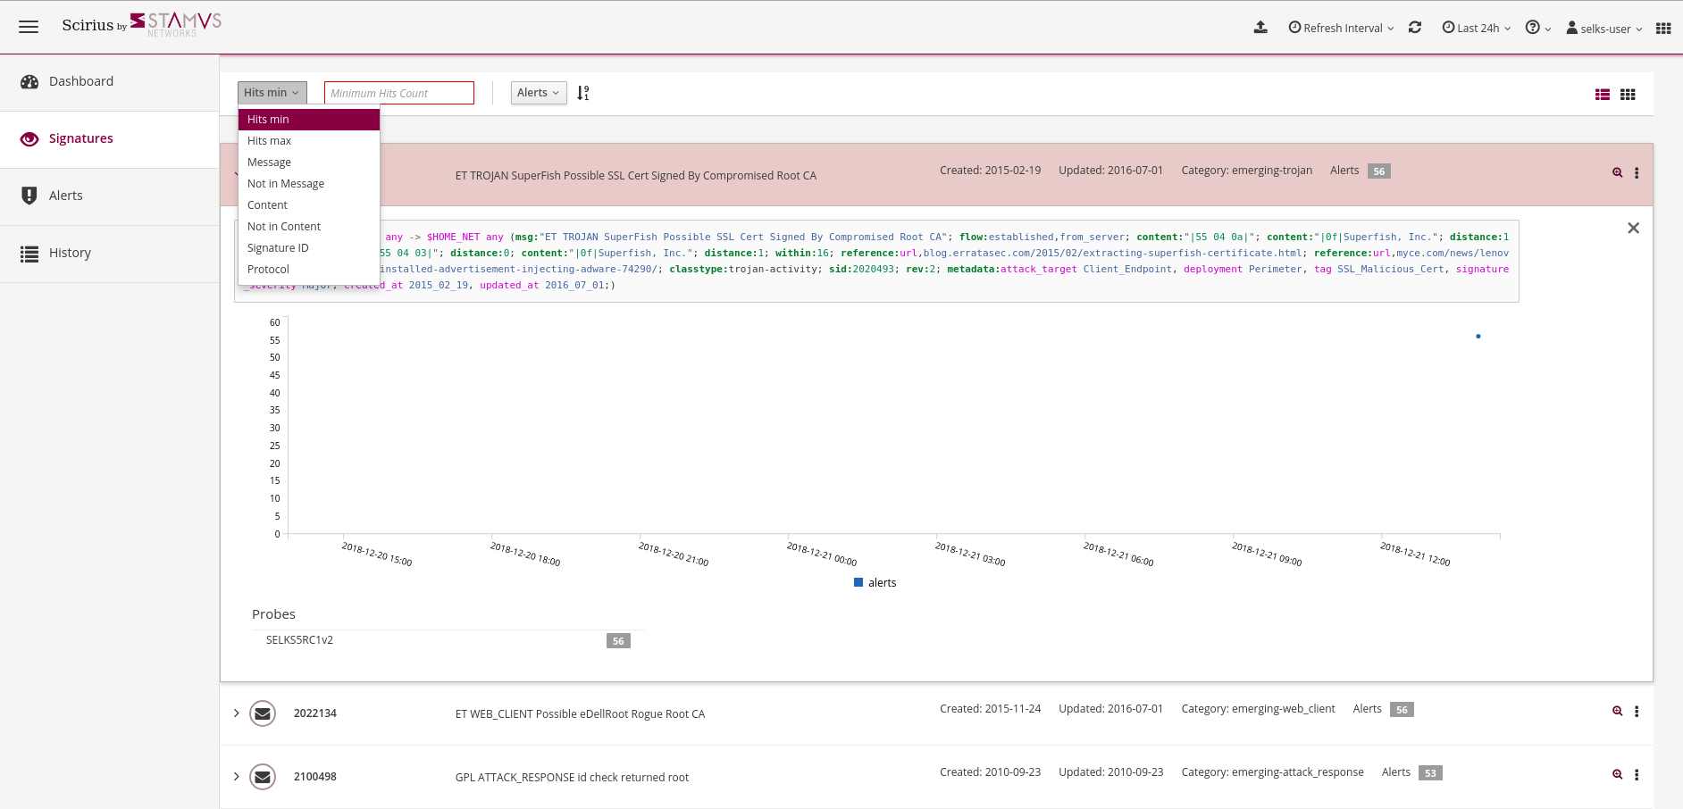Click the Signatures eye icon

coord(29,138)
